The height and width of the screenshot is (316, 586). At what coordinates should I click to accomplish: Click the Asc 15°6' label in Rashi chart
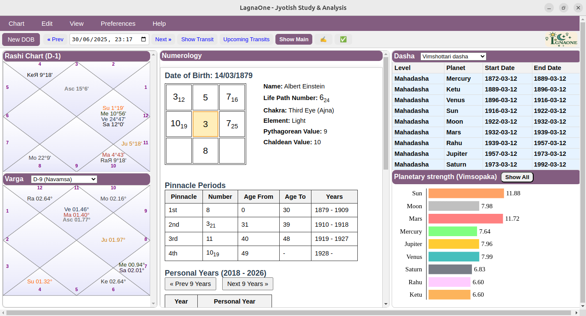point(76,89)
